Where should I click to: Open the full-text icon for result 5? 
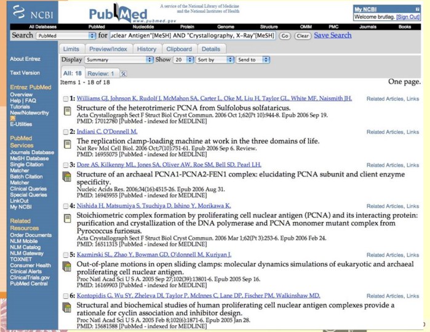click(67, 266)
